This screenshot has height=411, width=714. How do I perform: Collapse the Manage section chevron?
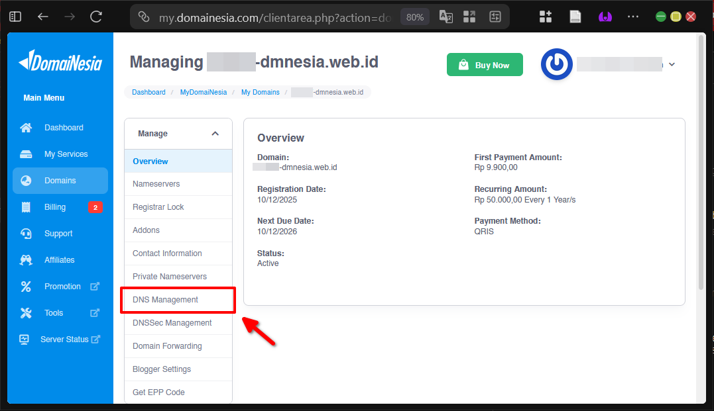tap(215, 133)
